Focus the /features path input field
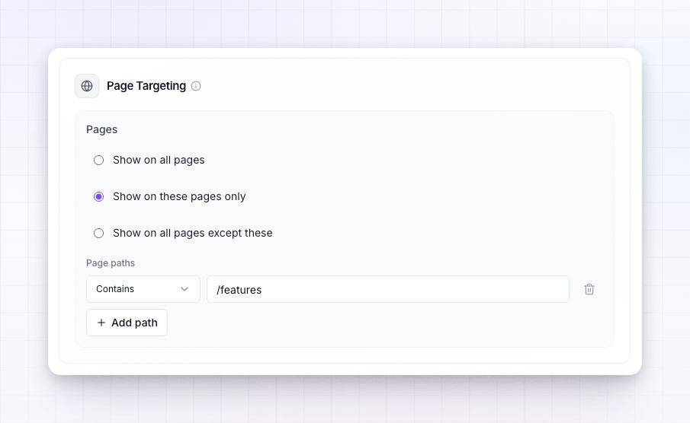This screenshot has height=423, width=690. (x=387, y=289)
